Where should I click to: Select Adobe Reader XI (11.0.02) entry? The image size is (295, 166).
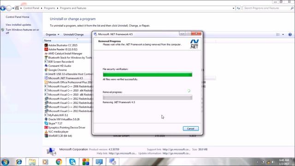[x=63, y=49]
